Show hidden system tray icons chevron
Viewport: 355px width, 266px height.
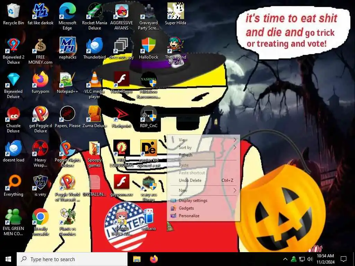pyautogui.click(x=285, y=259)
